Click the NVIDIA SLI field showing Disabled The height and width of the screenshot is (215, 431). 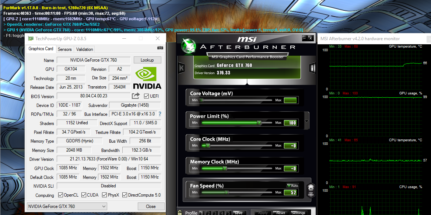(109, 186)
